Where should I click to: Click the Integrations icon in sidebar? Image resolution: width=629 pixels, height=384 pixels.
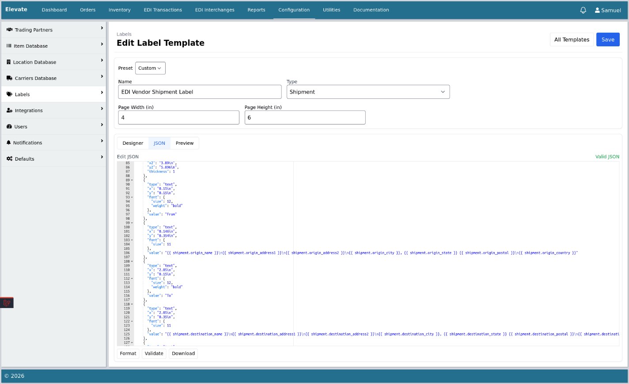[9, 110]
